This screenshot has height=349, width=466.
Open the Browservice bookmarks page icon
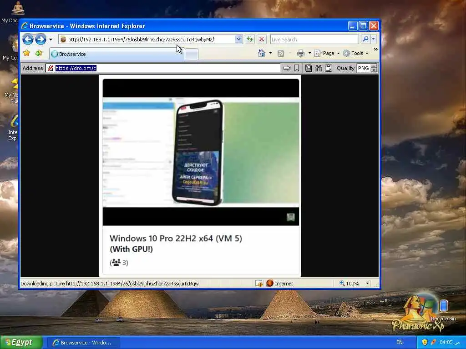tap(309, 68)
